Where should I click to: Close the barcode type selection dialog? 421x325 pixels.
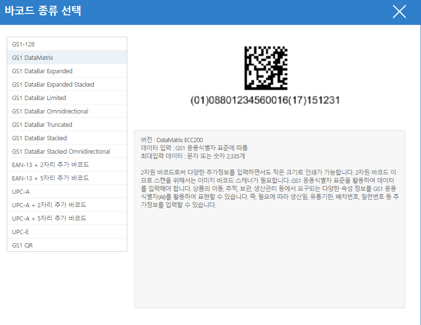[x=399, y=12]
